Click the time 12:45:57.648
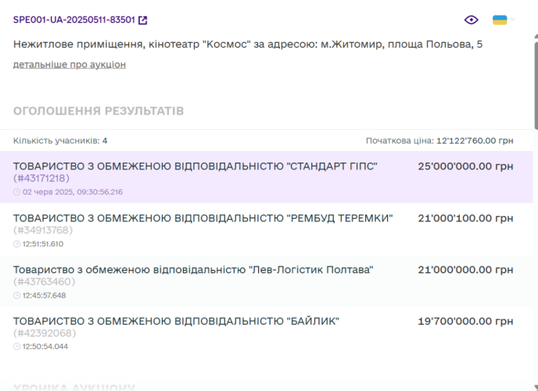Screen dimensions: 538x391 click(45, 296)
